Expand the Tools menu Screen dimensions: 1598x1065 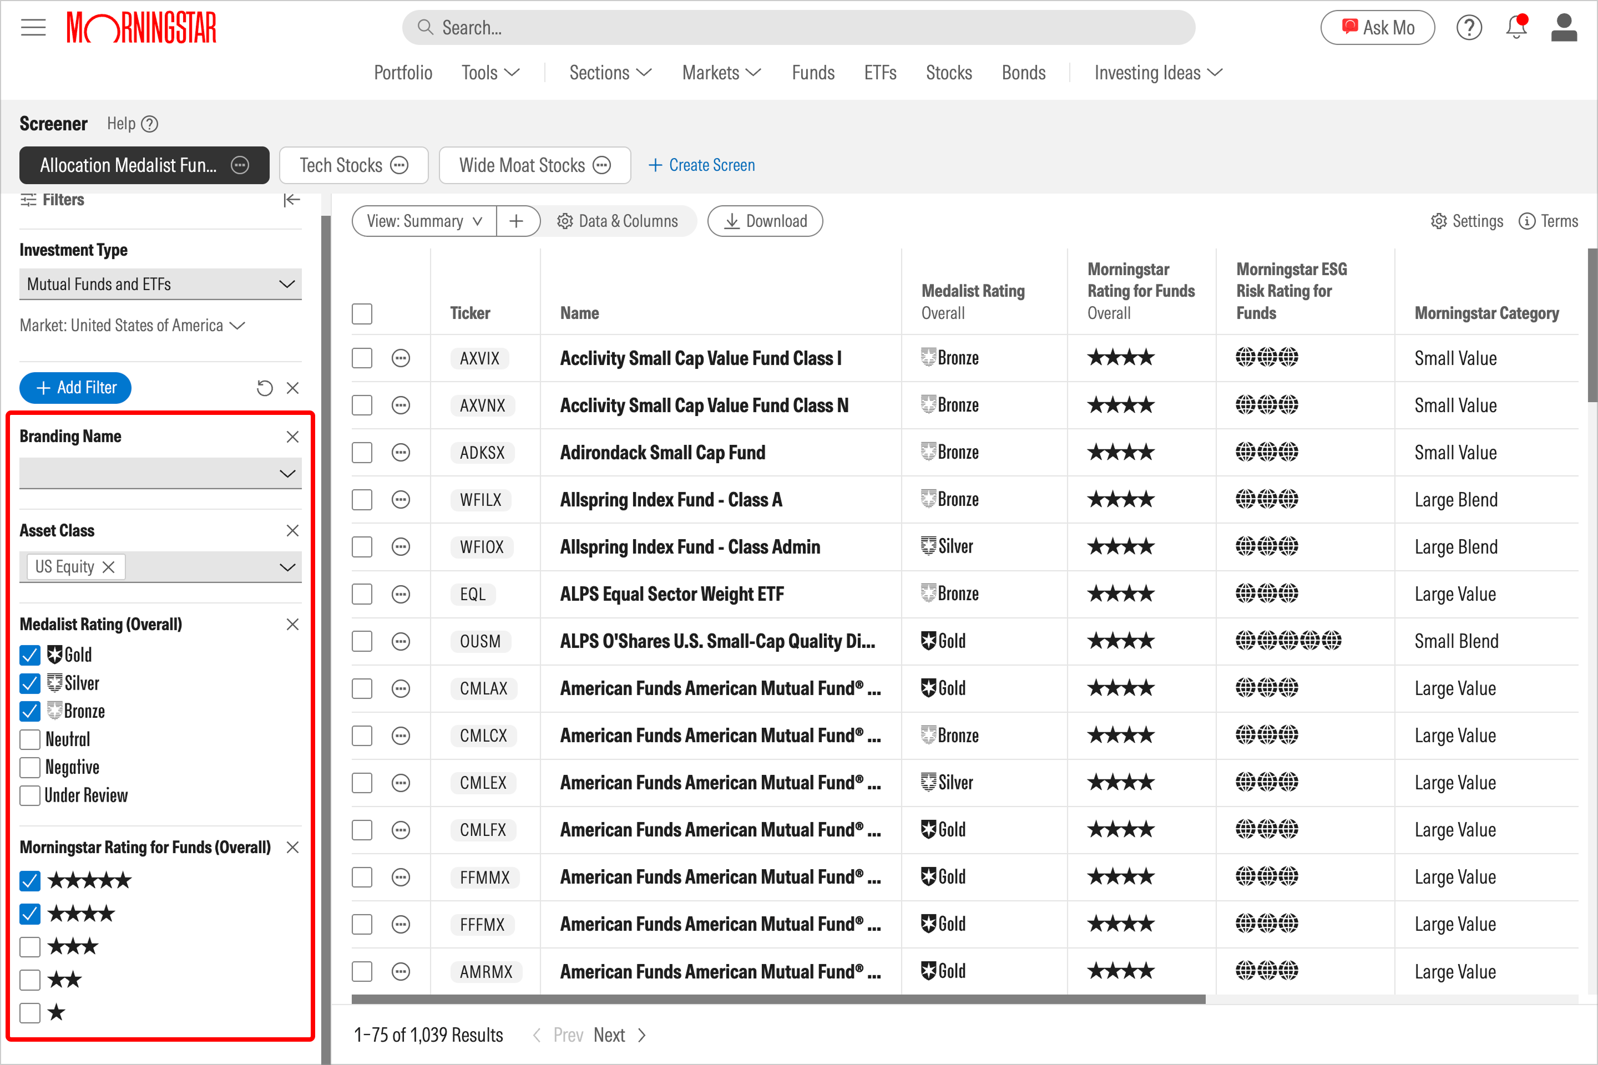tap(490, 73)
